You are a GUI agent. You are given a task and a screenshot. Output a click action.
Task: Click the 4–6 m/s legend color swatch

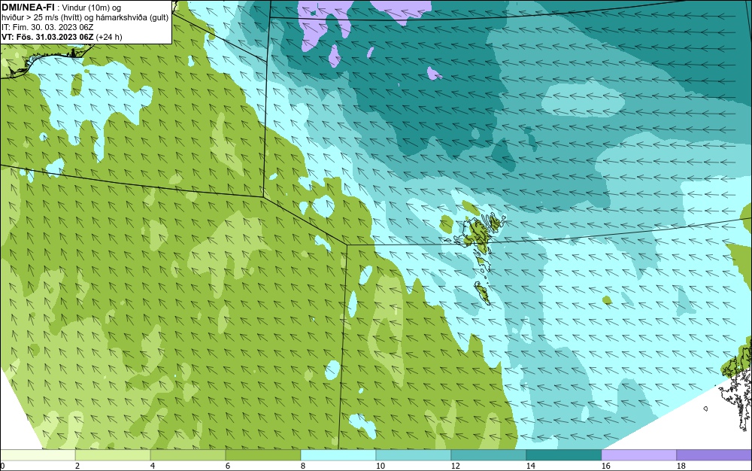[x=188, y=454]
